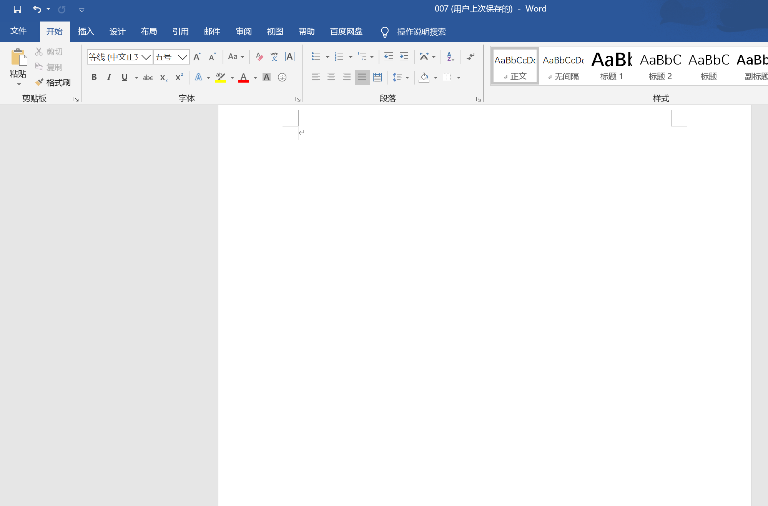Image resolution: width=768 pixels, height=506 pixels.
Task: Toggle bold formatting
Action: [94, 77]
